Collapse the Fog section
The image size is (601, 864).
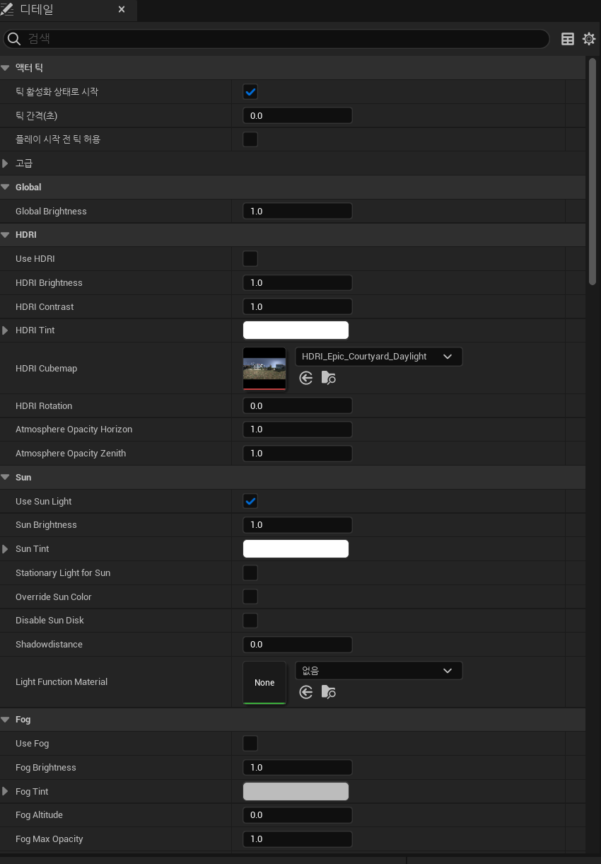(x=6, y=720)
